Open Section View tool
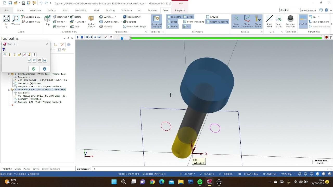Viewport: 333px width, 187px height. point(91,22)
